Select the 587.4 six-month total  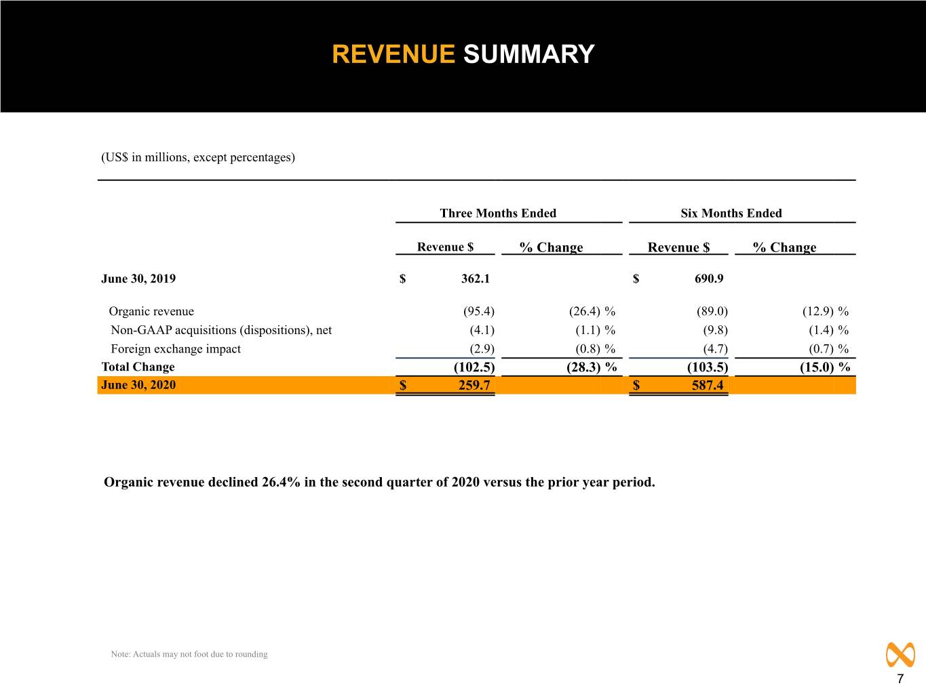coord(708,385)
